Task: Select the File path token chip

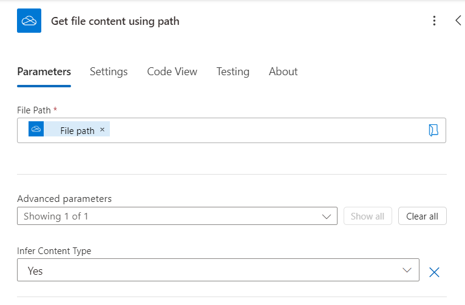Action: (76, 130)
